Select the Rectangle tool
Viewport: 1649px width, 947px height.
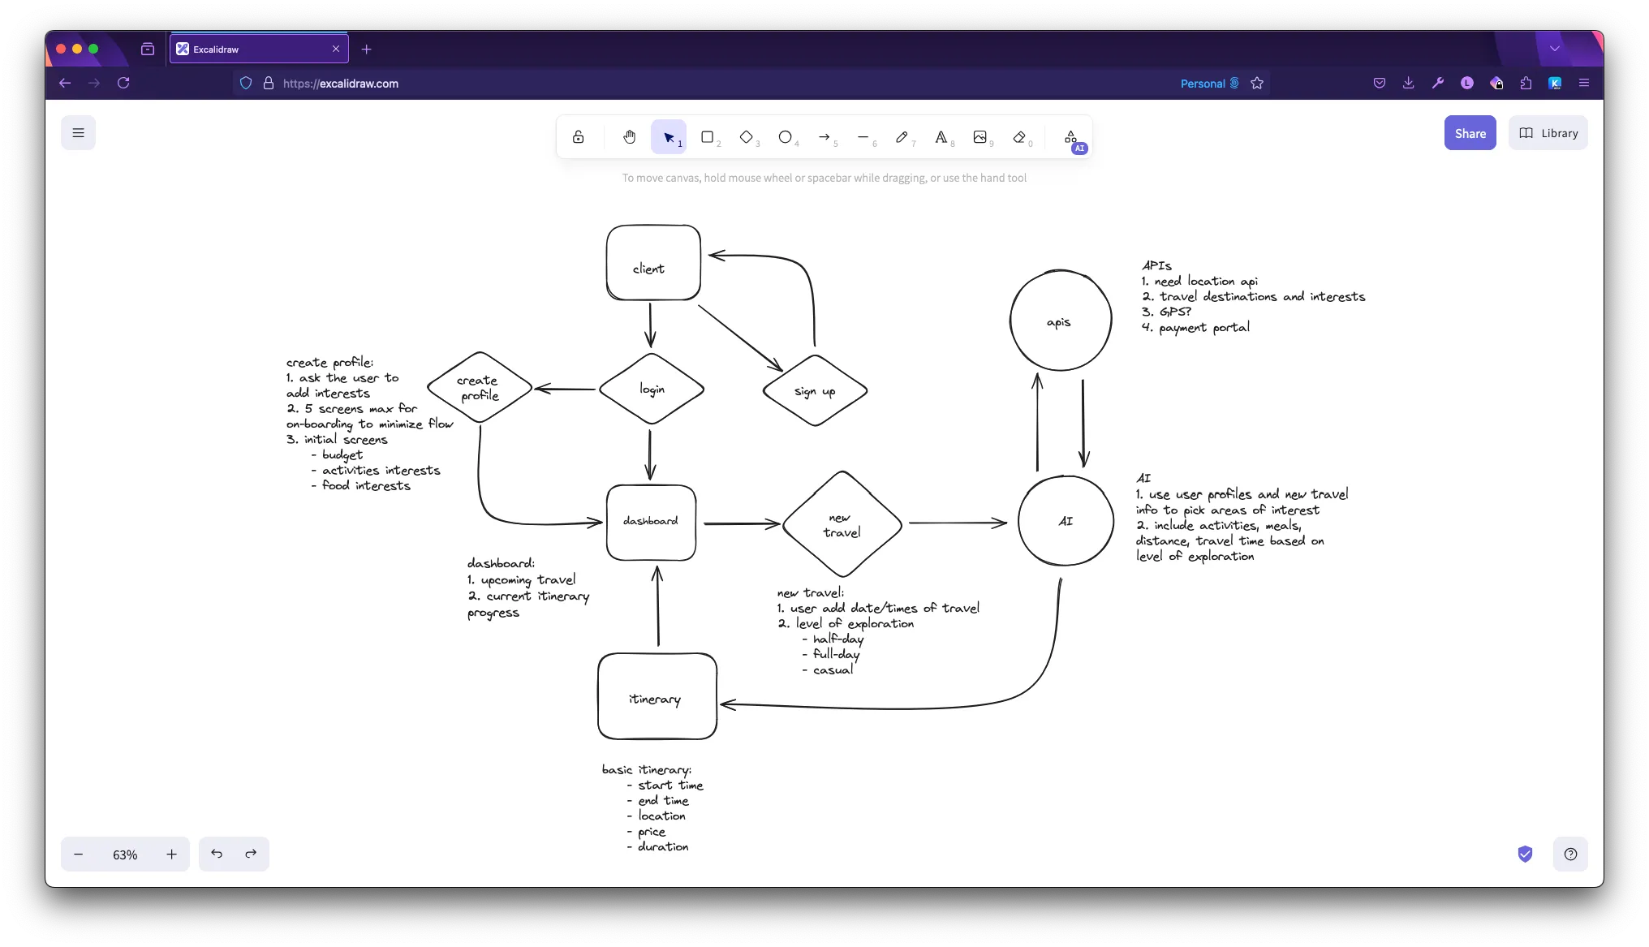[708, 136]
